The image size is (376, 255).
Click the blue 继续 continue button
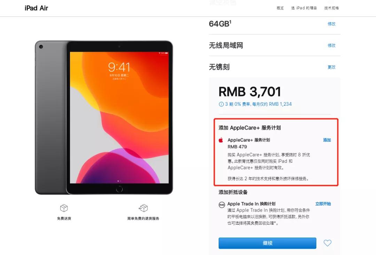tap(267, 243)
